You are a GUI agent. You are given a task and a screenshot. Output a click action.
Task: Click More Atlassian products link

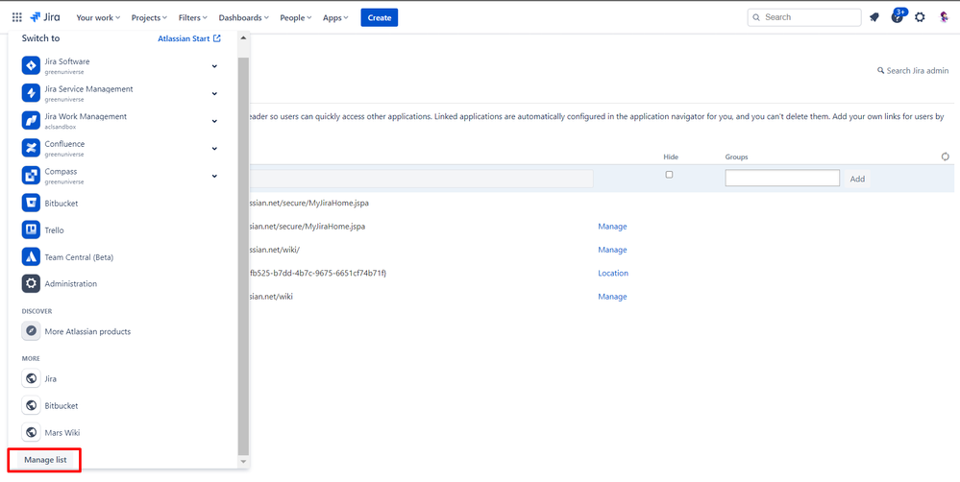[87, 331]
